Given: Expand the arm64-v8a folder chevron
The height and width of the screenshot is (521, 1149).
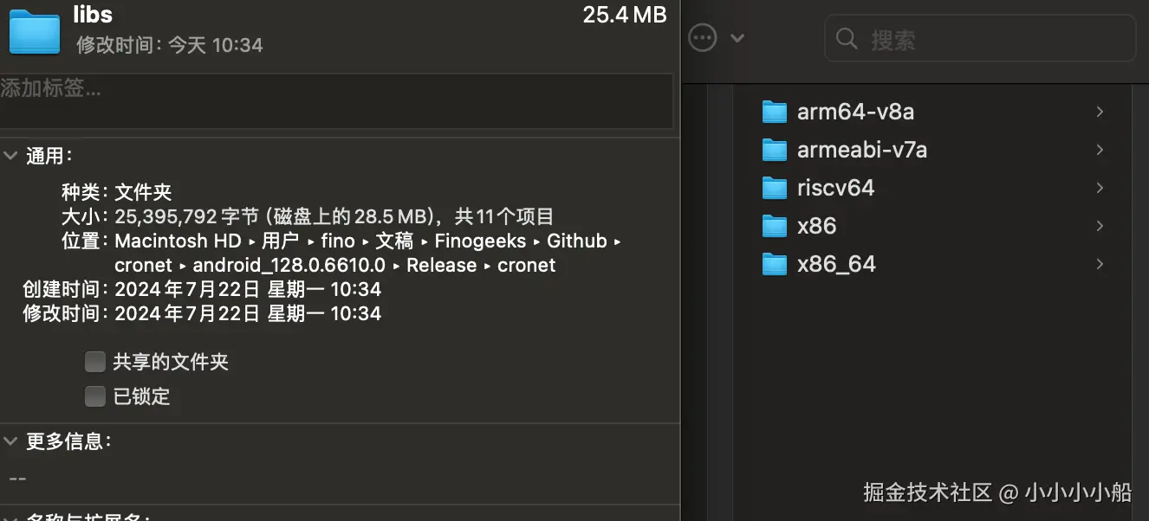Looking at the screenshot, I should [1100, 112].
